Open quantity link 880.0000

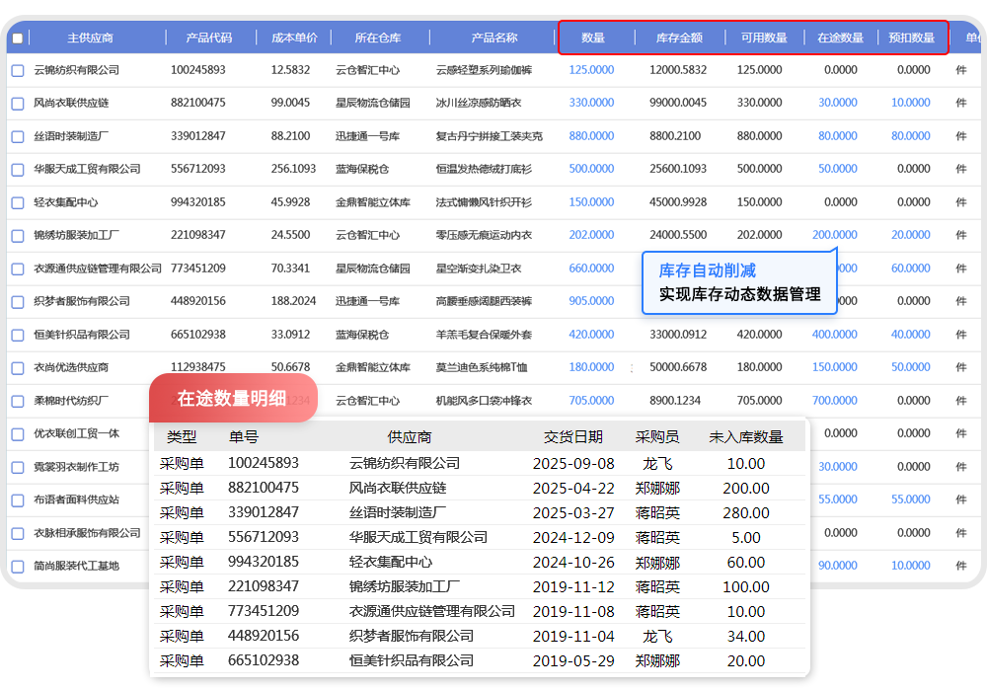pos(591,136)
